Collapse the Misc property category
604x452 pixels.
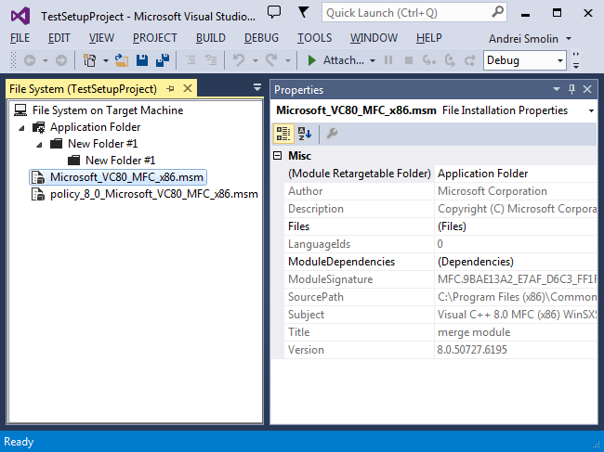tap(277, 155)
